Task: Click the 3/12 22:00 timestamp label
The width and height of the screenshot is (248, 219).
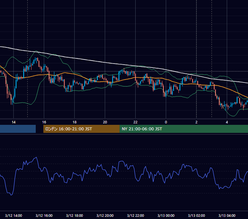Action: click(x=135, y=215)
